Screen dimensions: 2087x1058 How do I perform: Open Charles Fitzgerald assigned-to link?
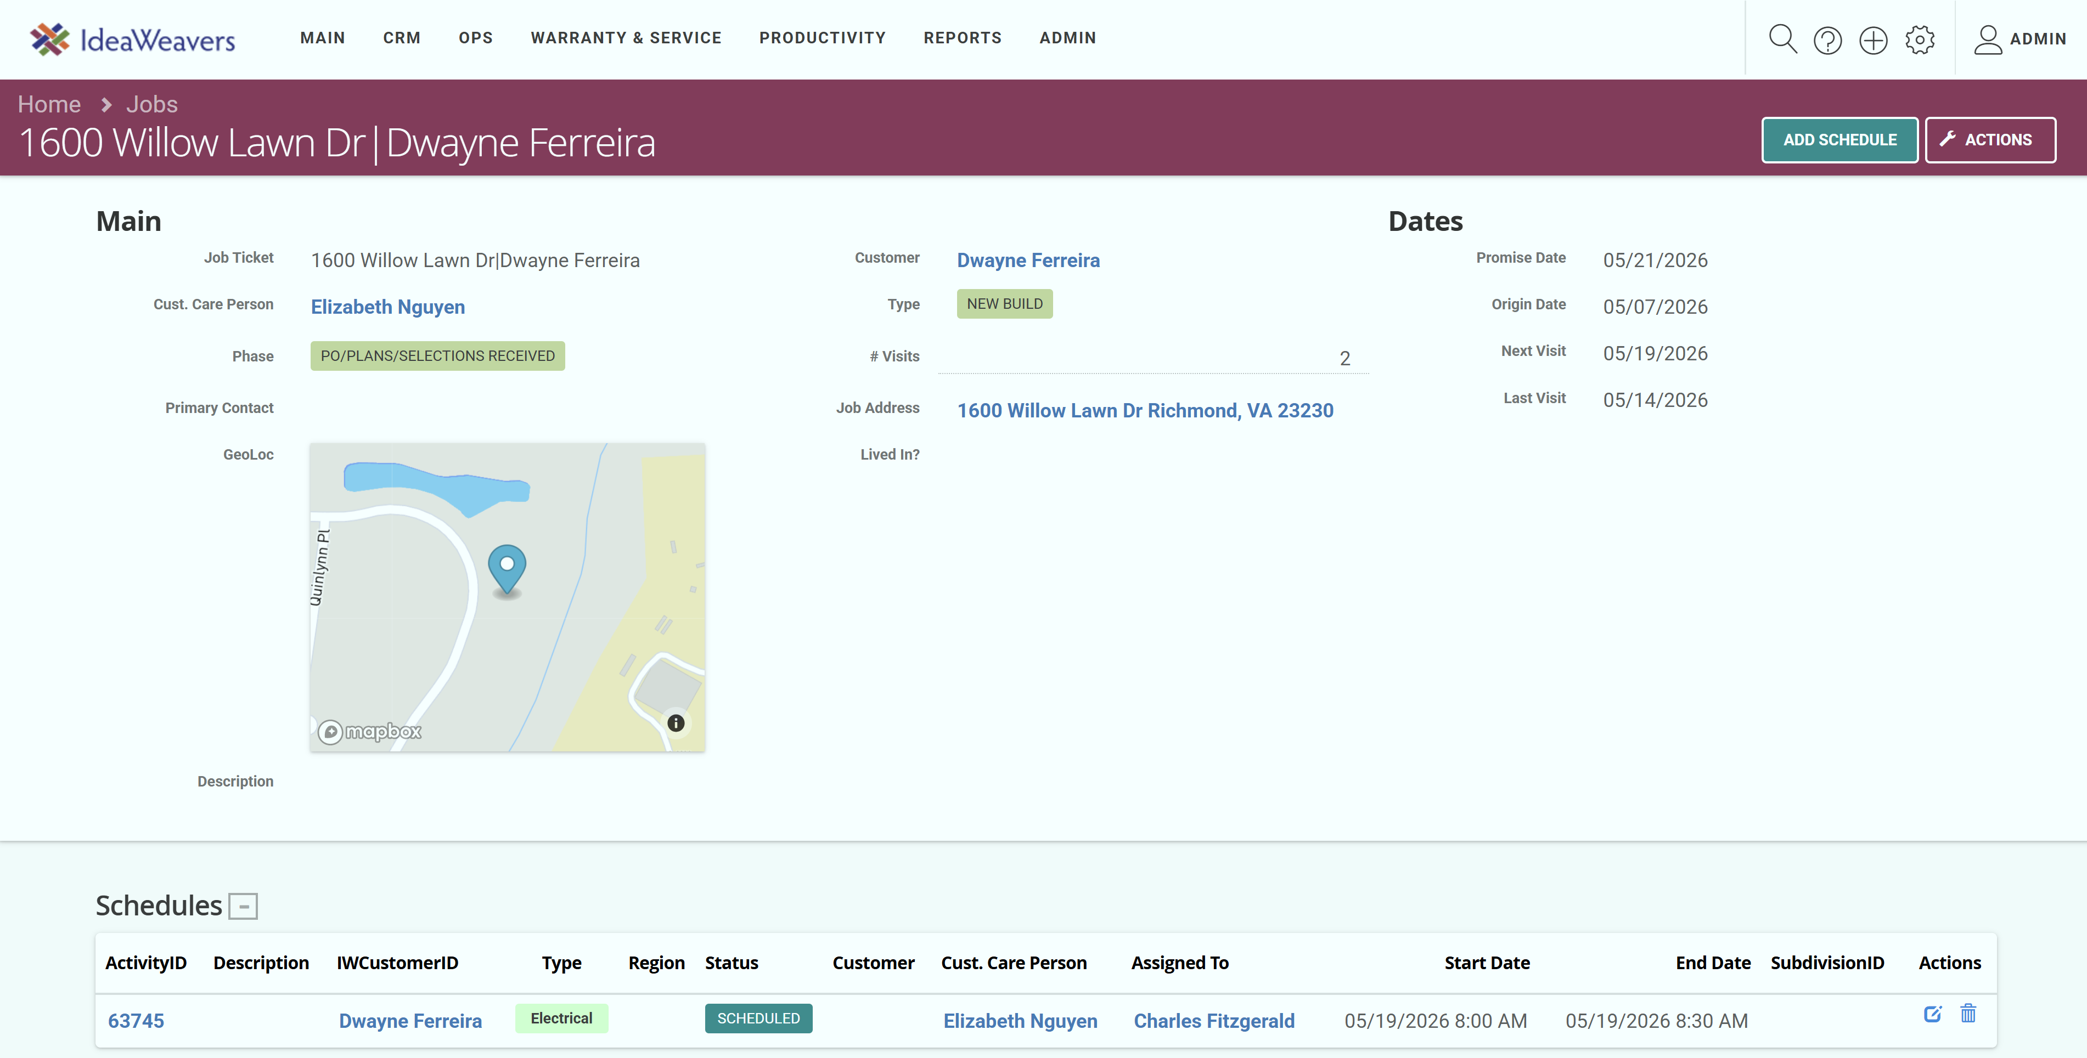point(1214,1022)
